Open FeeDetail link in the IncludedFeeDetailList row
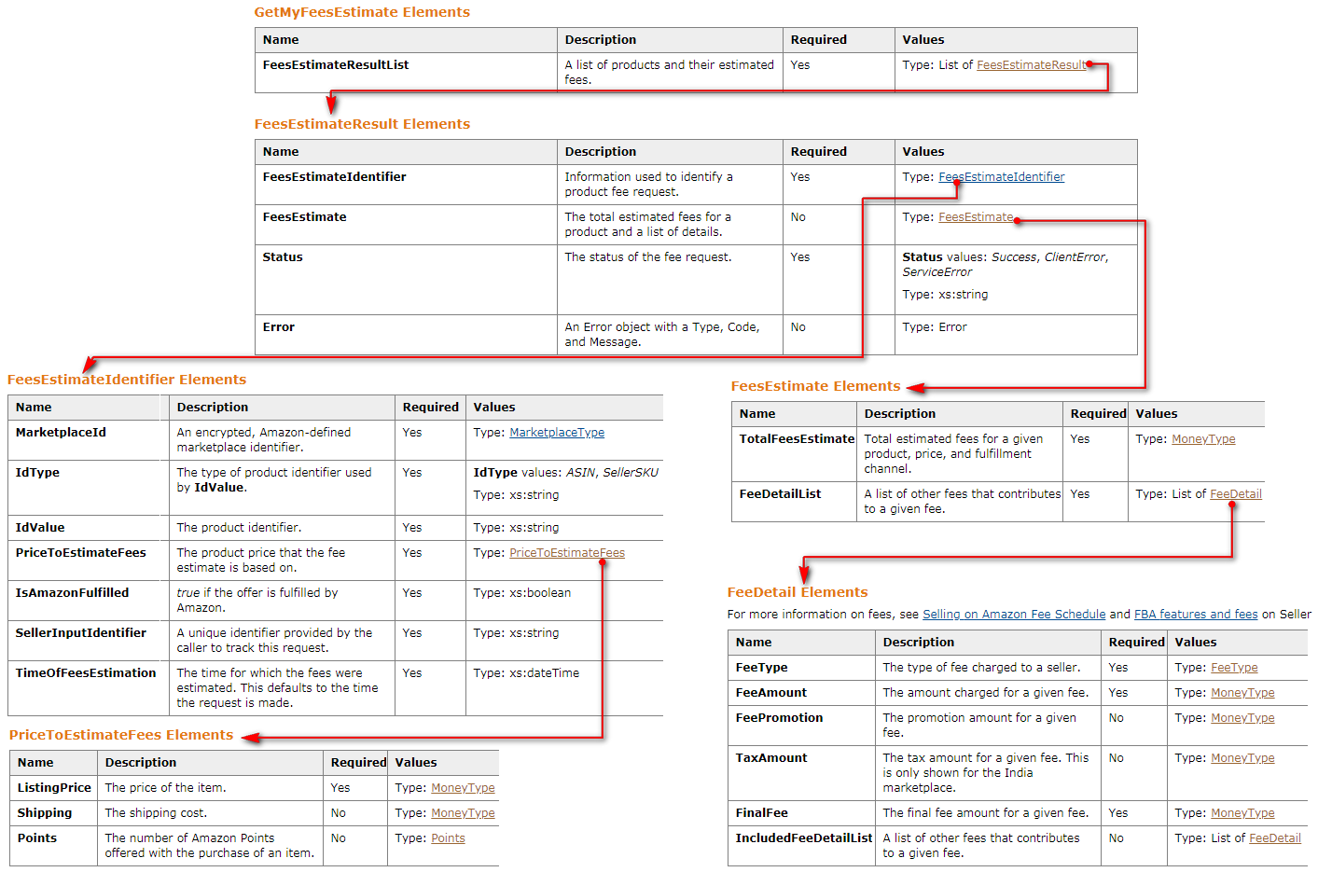 [x=1275, y=838]
